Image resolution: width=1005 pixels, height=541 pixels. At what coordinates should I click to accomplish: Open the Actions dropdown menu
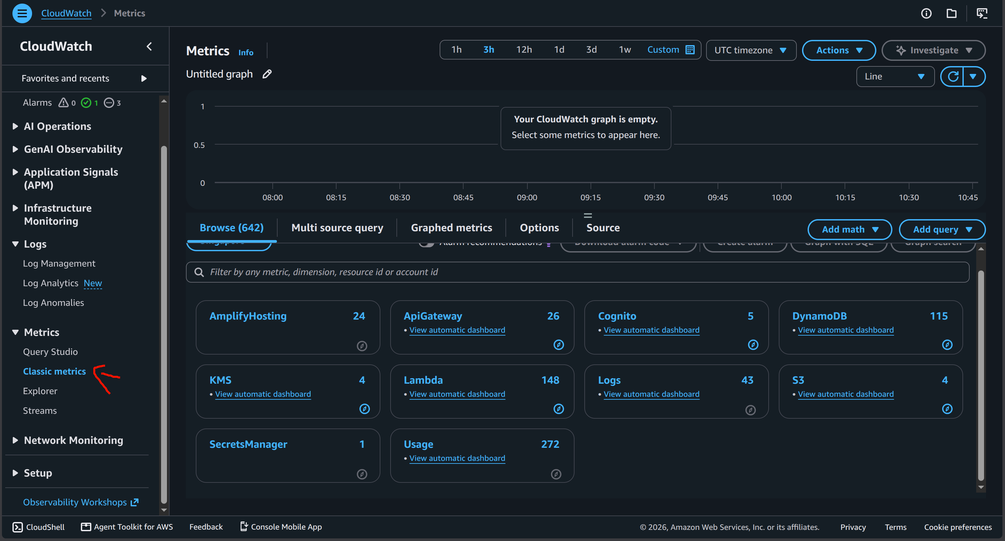point(839,50)
